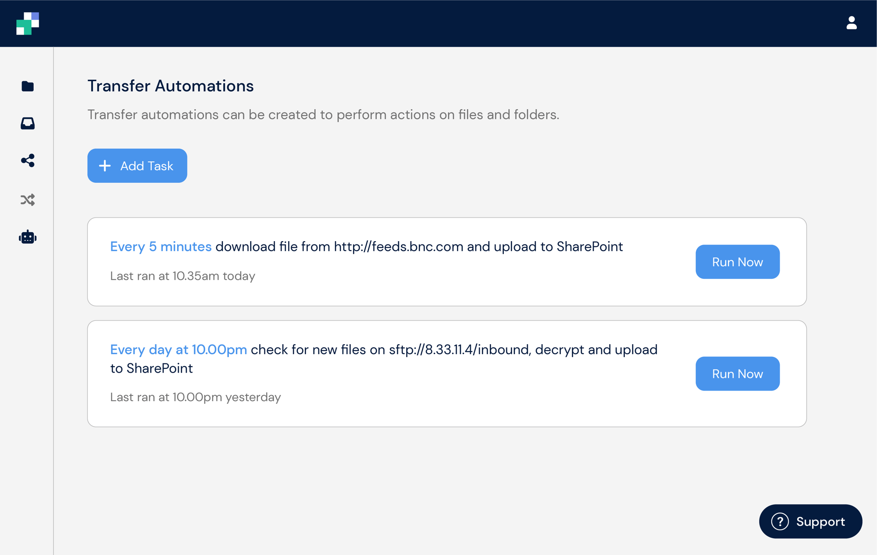
Task: Open the user profile icon
Action: (x=851, y=23)
